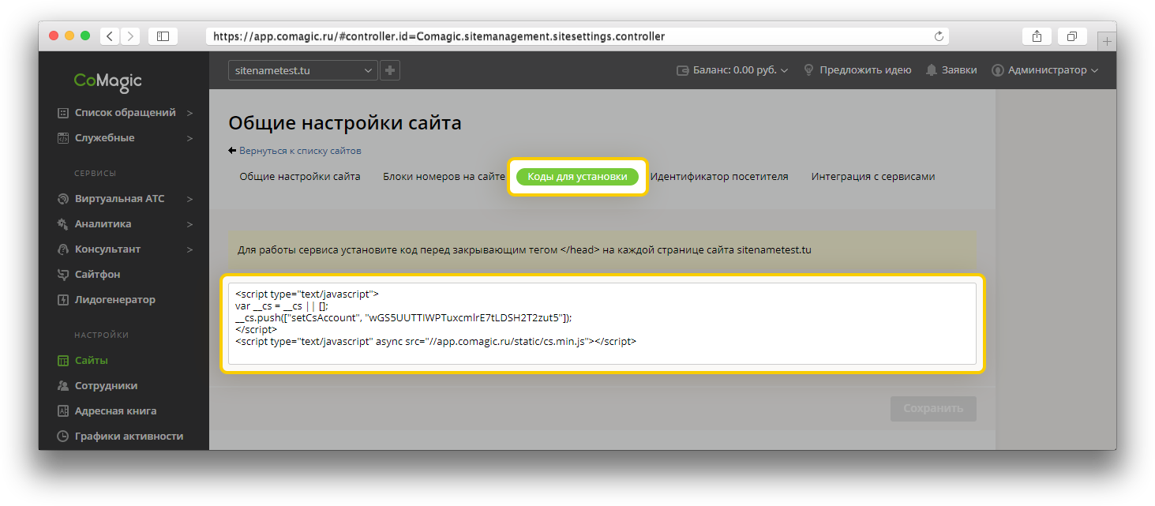Screen dimensions: 1155x506
Task: Click the Safari URL address bar
Action: tap(577, 36)
